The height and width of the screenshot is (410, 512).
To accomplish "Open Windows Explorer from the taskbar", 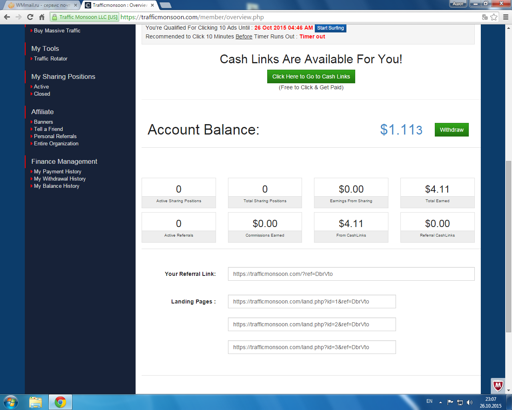I will coord(36,402).
